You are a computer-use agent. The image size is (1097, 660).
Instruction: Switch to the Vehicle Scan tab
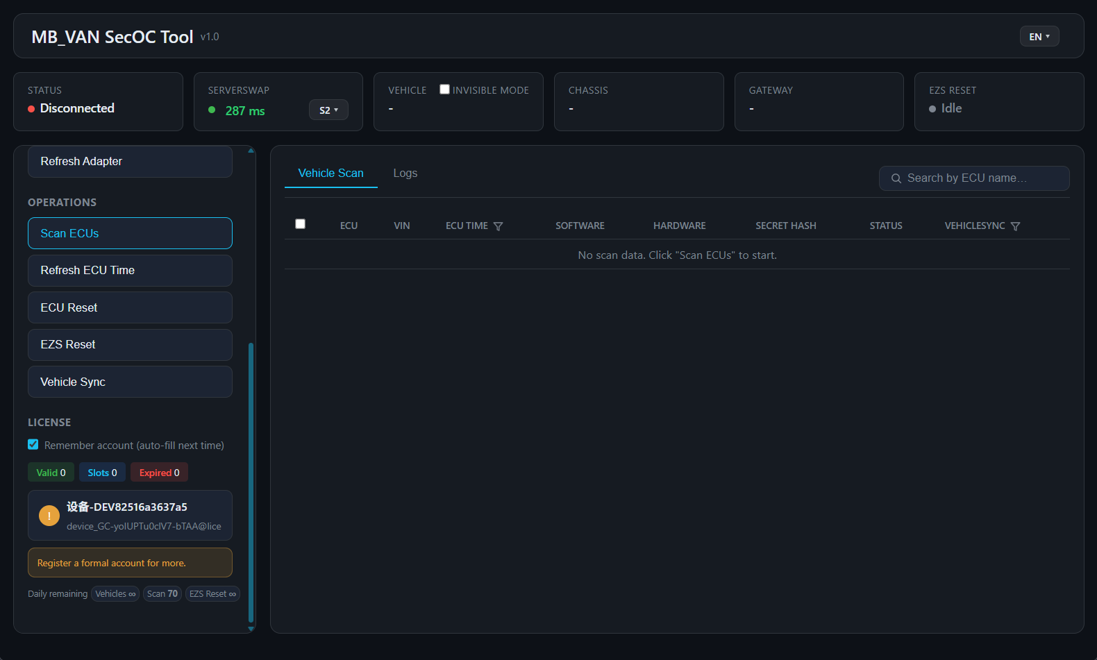(x=331, y=174)
